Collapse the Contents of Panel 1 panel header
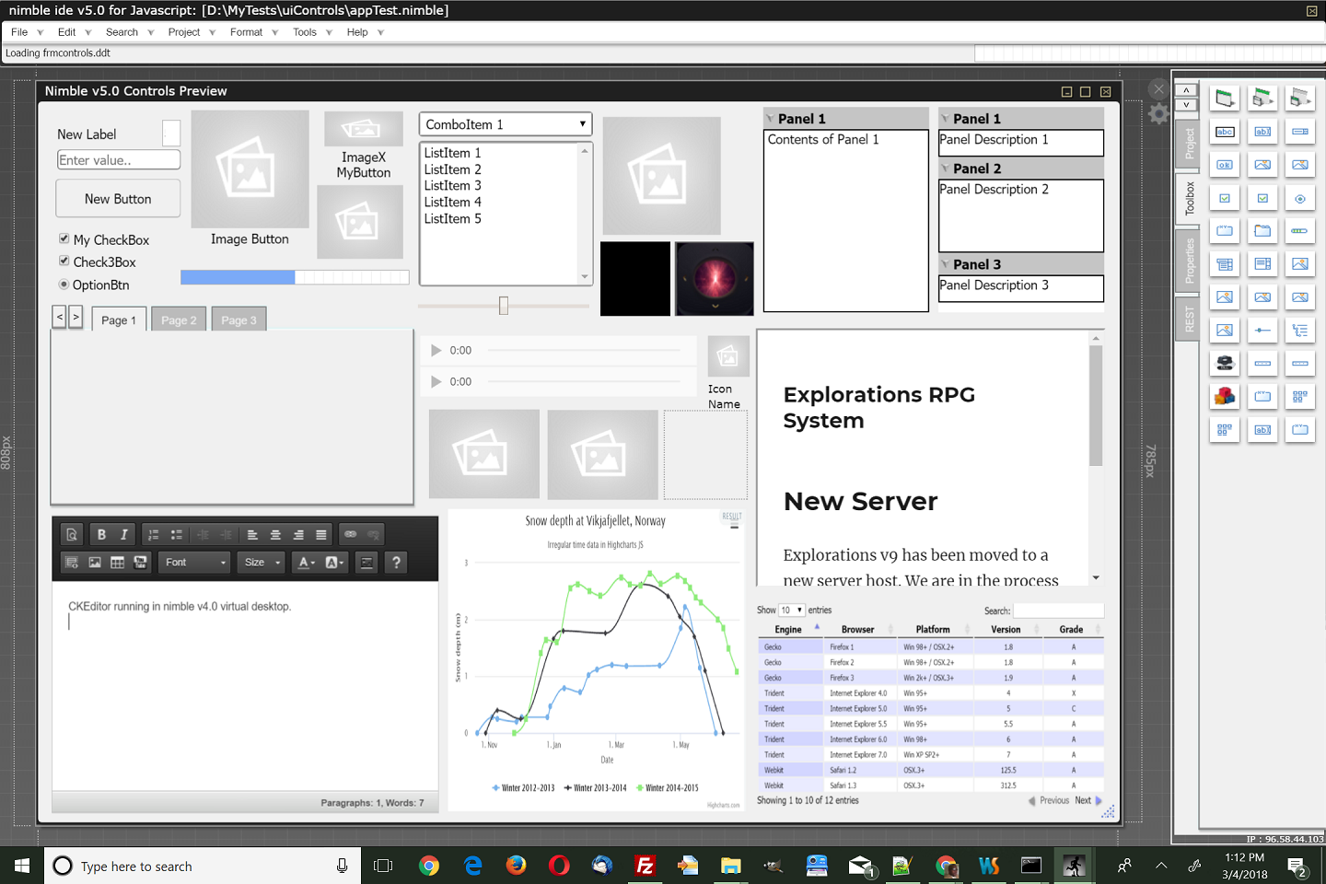 [x=846, y=119]
